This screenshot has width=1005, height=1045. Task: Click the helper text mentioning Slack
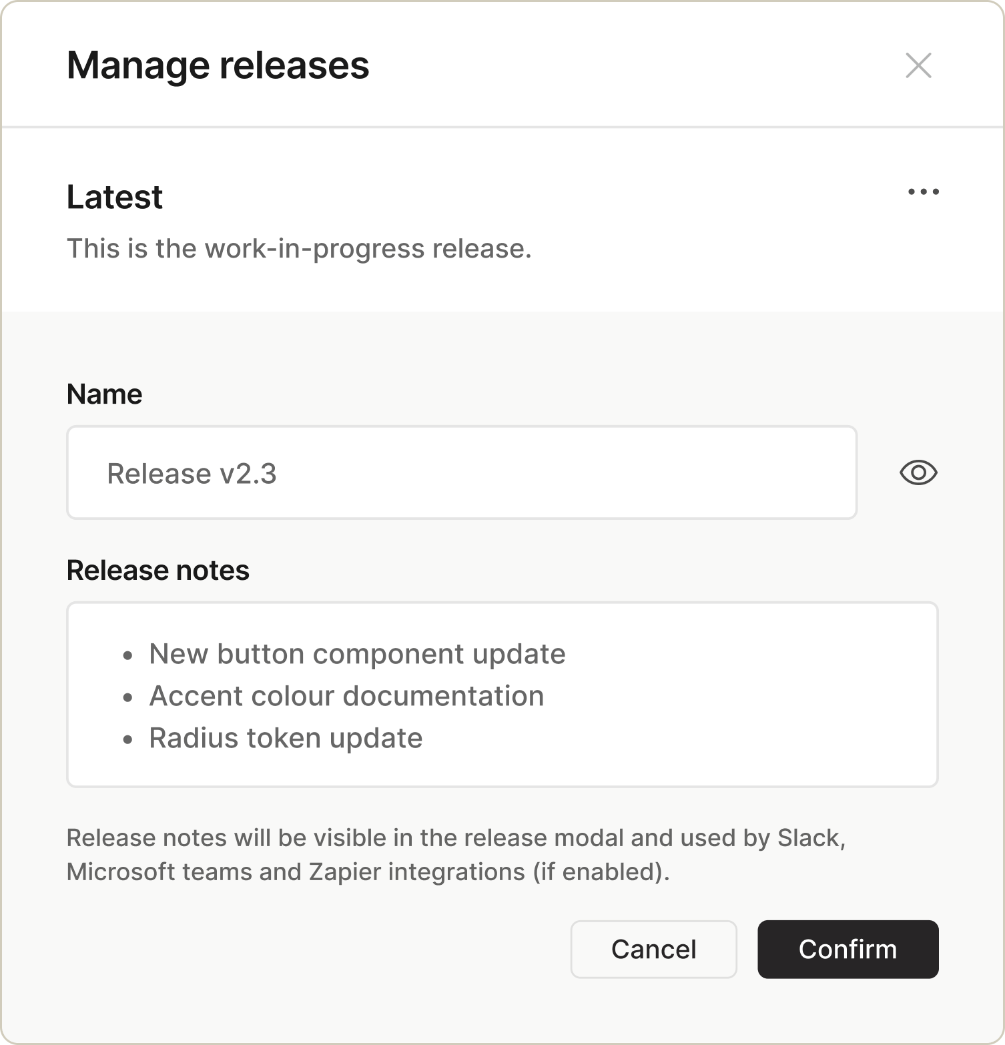pos(456,838)
